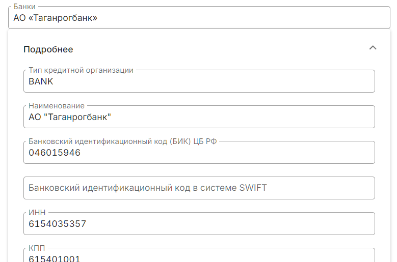The height and width of the screenshot is (262, 397).
Task: Click the BANK value text
Action: 41,81
